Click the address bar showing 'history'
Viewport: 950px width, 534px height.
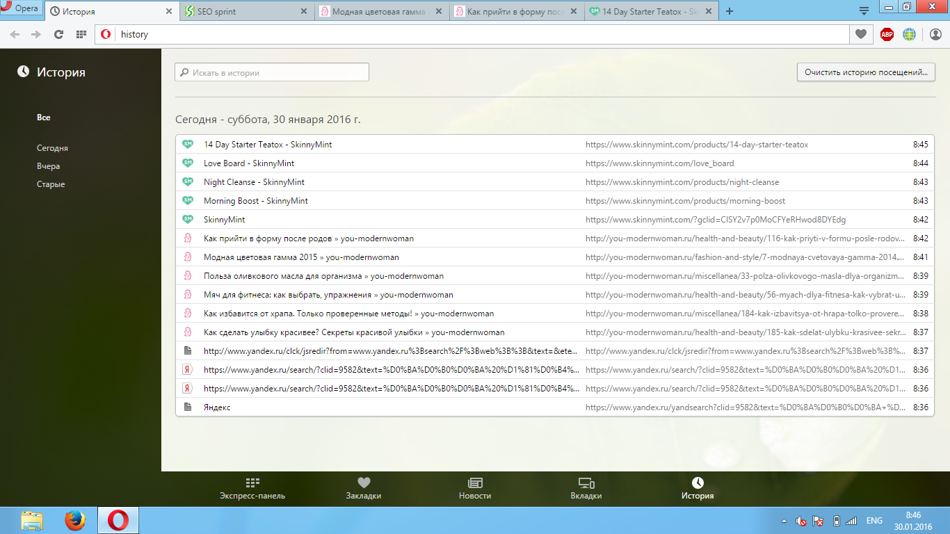point(472,34)
